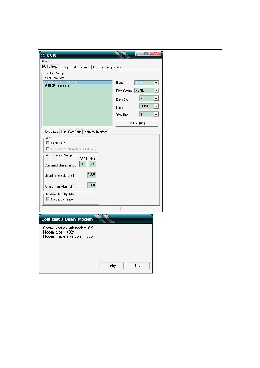Click the Test / Query button
The width and height of the screenshot is (260, 368).
137,123
